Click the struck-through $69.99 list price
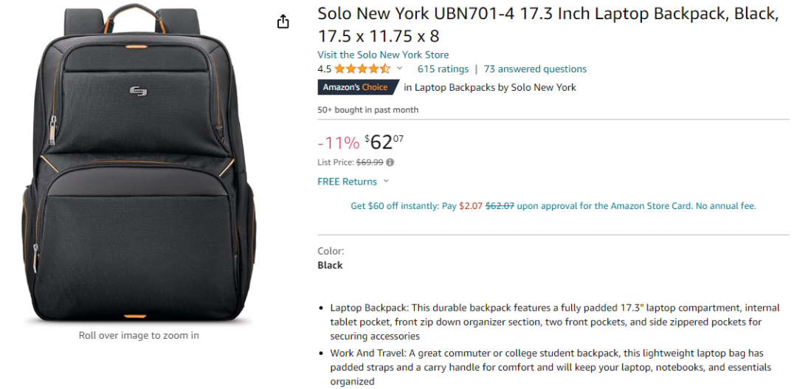Screen dimensions: 797x389 tap(370, 162)
